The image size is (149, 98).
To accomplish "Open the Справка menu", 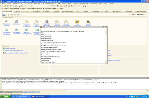I will tap(111, 4).
